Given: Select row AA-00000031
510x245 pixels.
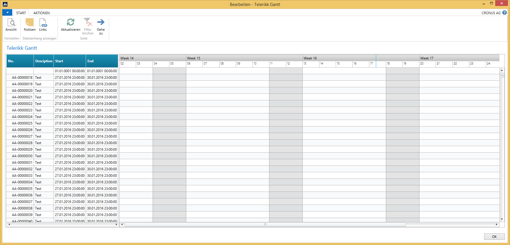Looking at the screenshot, I should 62,162.
